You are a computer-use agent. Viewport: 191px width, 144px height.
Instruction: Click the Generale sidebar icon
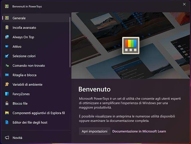7,18
